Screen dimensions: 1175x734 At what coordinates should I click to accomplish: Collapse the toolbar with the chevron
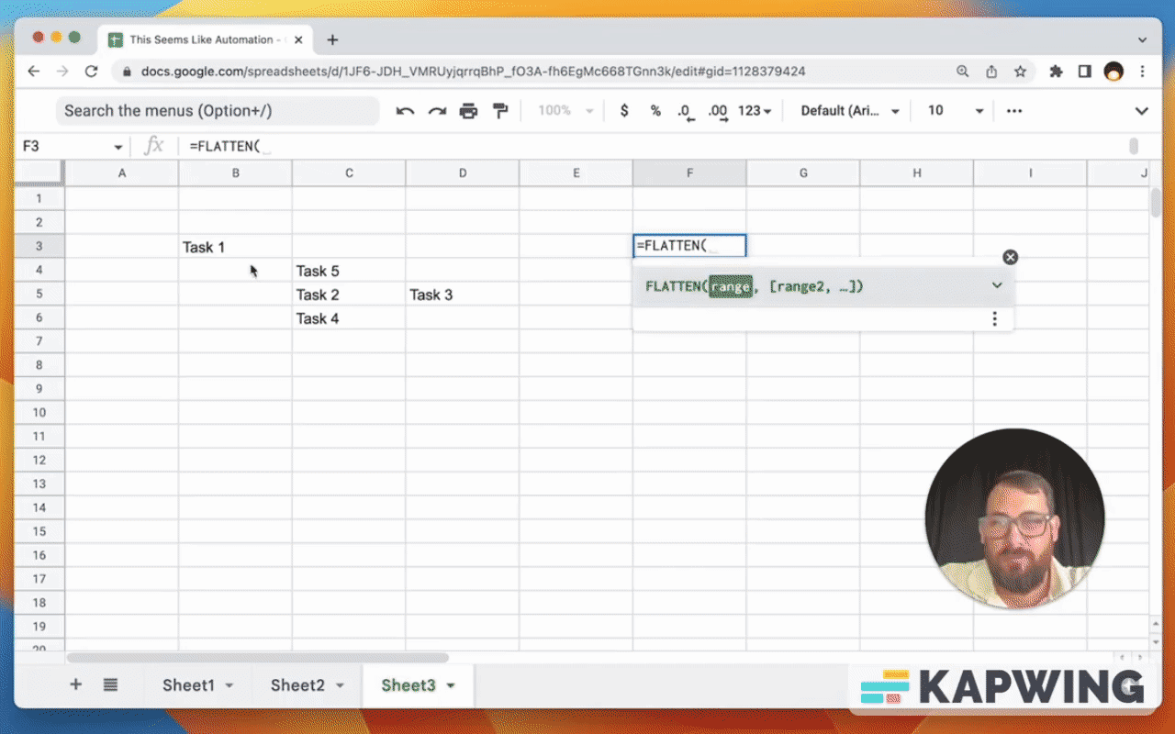tap(1142, 111)
